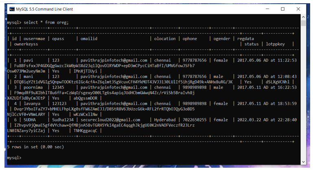Image resolution: width=313 pixels, height=171 pixels.
Task: Click date '2022.03.22 AD at 22:28:40'
Action: coord(267,120)
